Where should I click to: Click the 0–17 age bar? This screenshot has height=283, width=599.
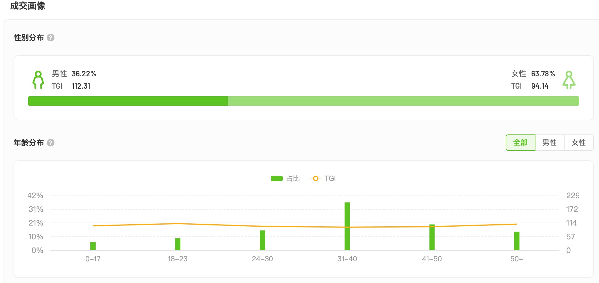pos(93,246)
